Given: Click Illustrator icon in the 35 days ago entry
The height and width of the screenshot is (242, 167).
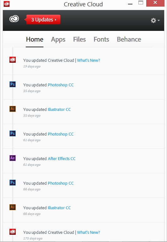Looking at the screenshot, I should pos(13,109).
